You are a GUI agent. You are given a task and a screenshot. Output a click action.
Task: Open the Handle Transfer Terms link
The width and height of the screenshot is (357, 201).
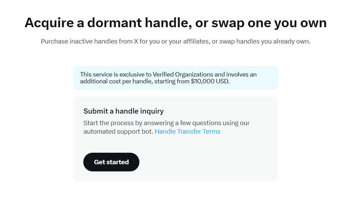point(188,132)
